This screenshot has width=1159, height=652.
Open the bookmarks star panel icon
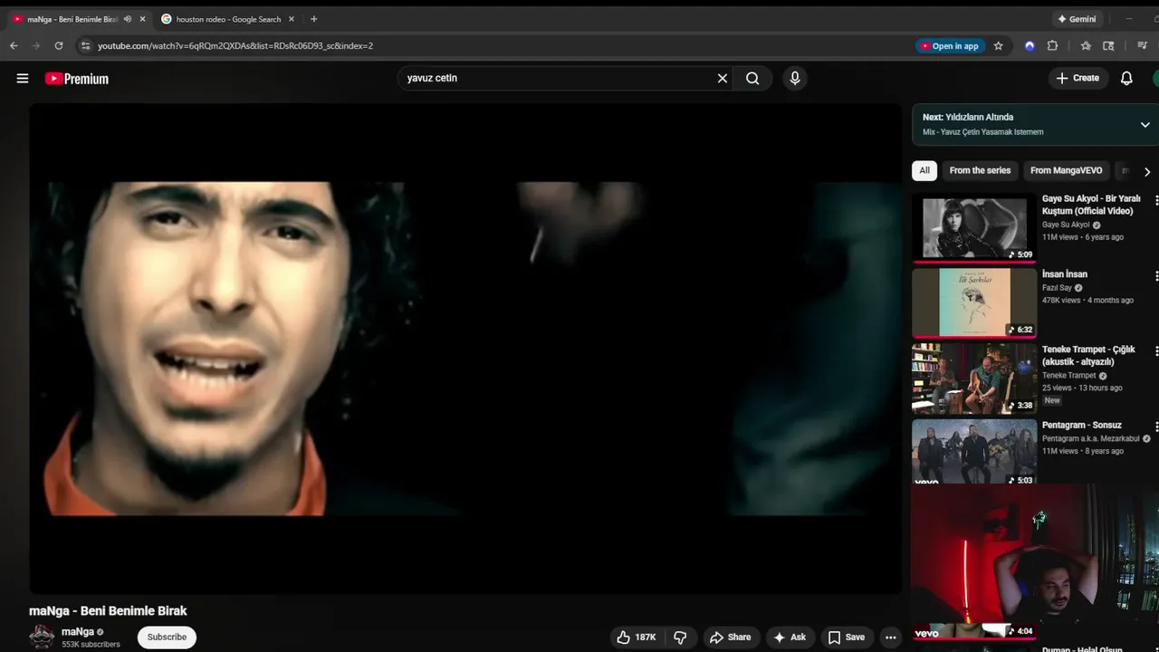tap(1086, 46)
